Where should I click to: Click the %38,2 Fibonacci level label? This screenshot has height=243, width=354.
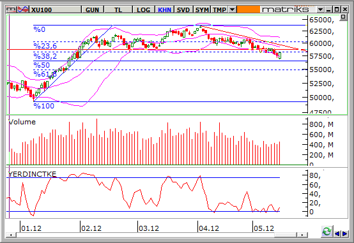(45, 56)
